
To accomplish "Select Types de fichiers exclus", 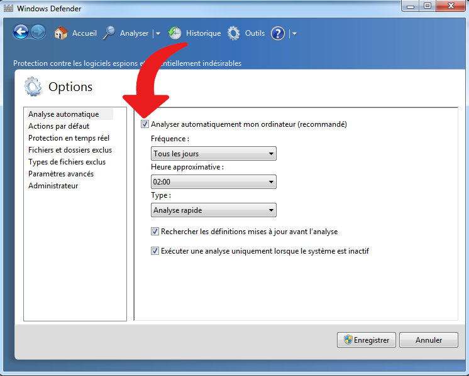I will (67, 162).
